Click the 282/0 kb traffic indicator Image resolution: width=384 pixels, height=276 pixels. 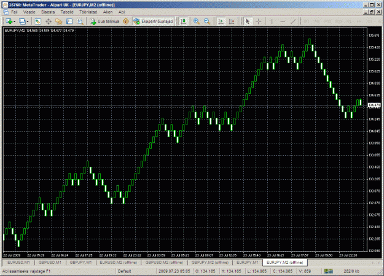351,271
